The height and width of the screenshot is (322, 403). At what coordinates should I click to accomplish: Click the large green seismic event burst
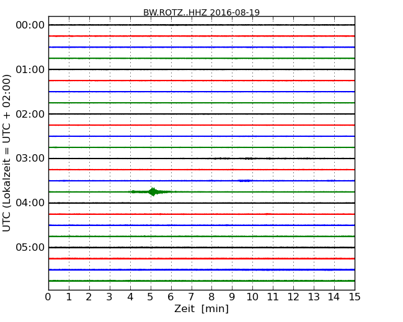tap(153, 192)
